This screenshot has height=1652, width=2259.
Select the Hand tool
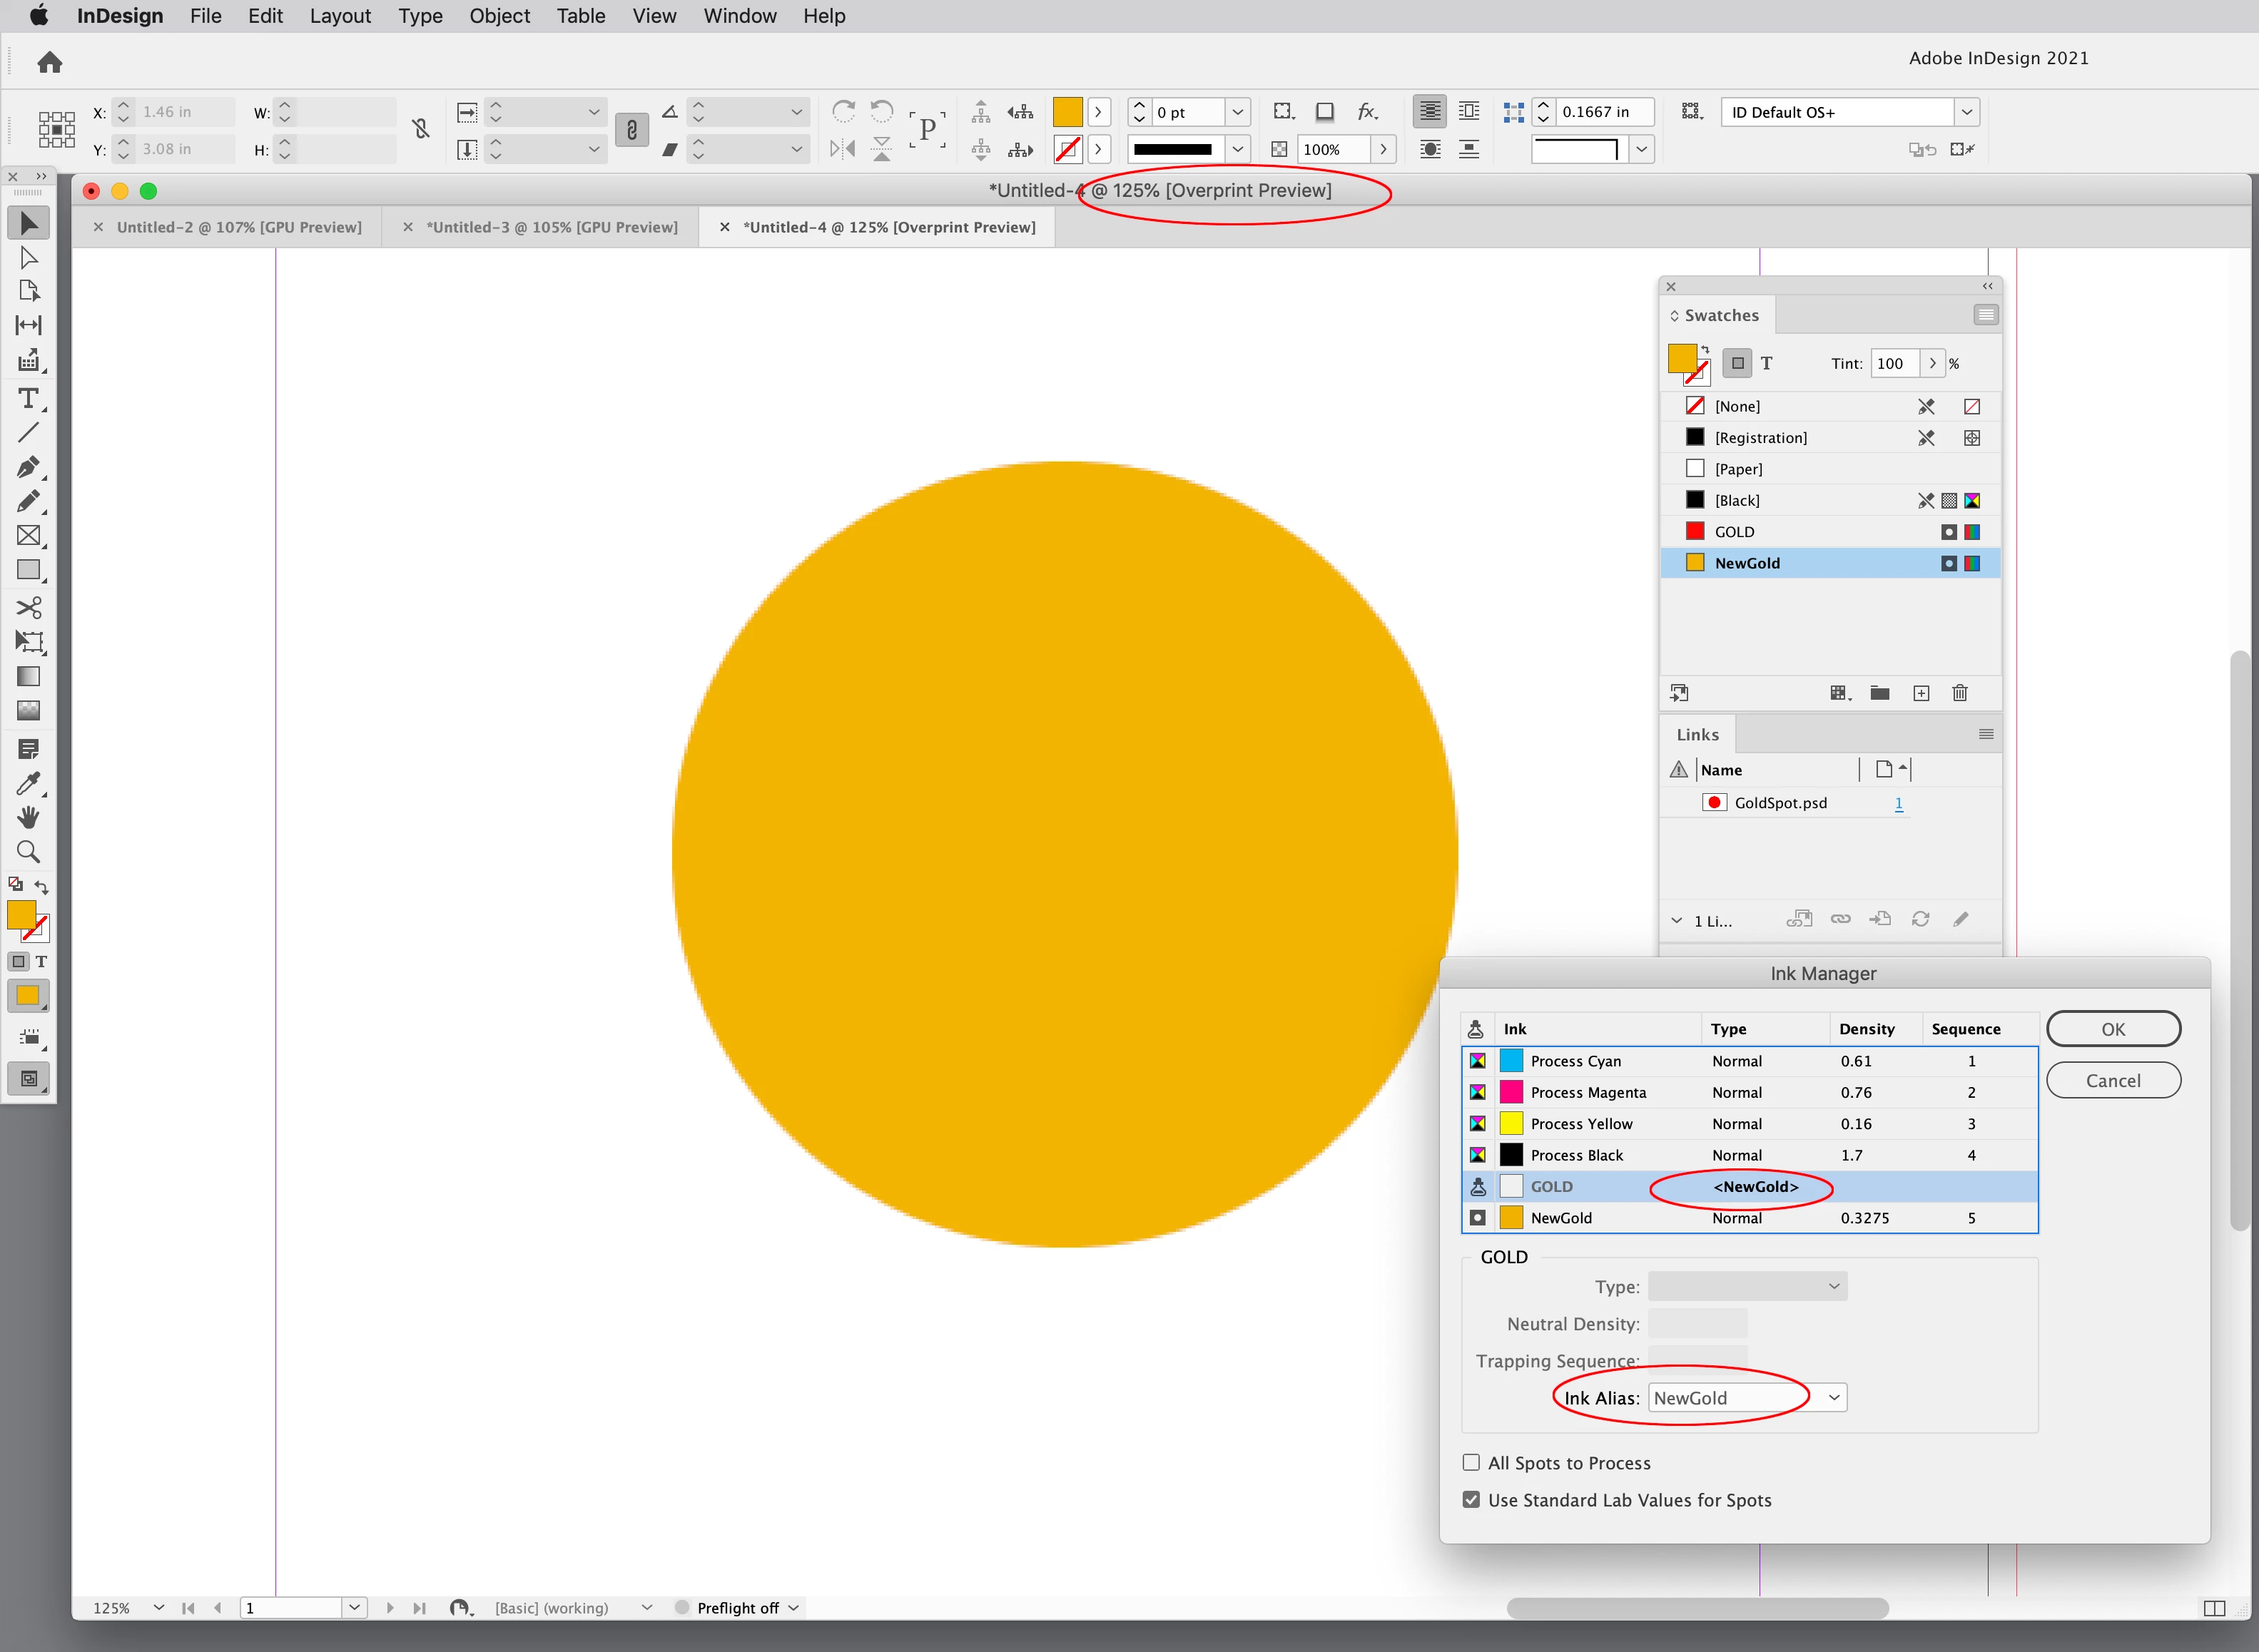pos(28,818)
